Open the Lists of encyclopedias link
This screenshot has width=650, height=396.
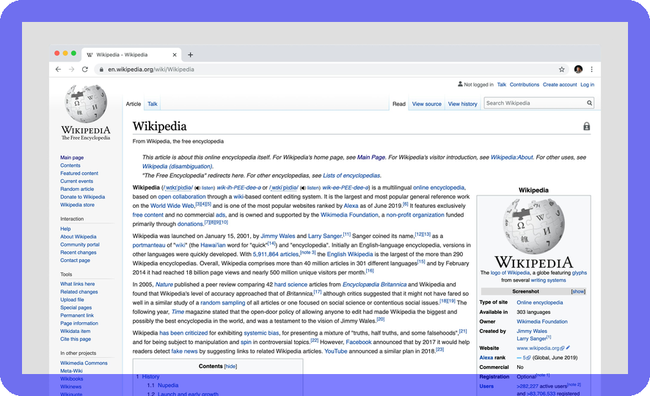[x=351, y=176]
